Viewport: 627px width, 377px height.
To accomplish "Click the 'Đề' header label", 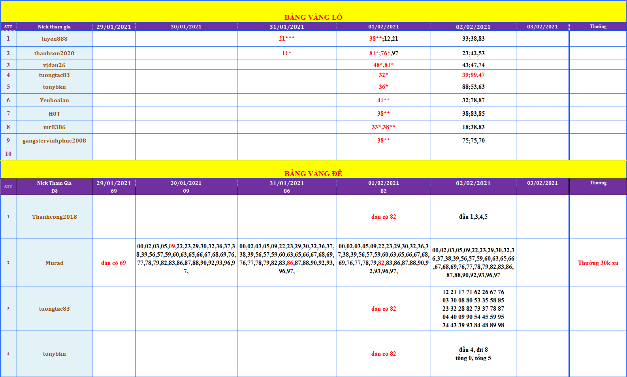I will pyautogui.click(x=55, y=191).
